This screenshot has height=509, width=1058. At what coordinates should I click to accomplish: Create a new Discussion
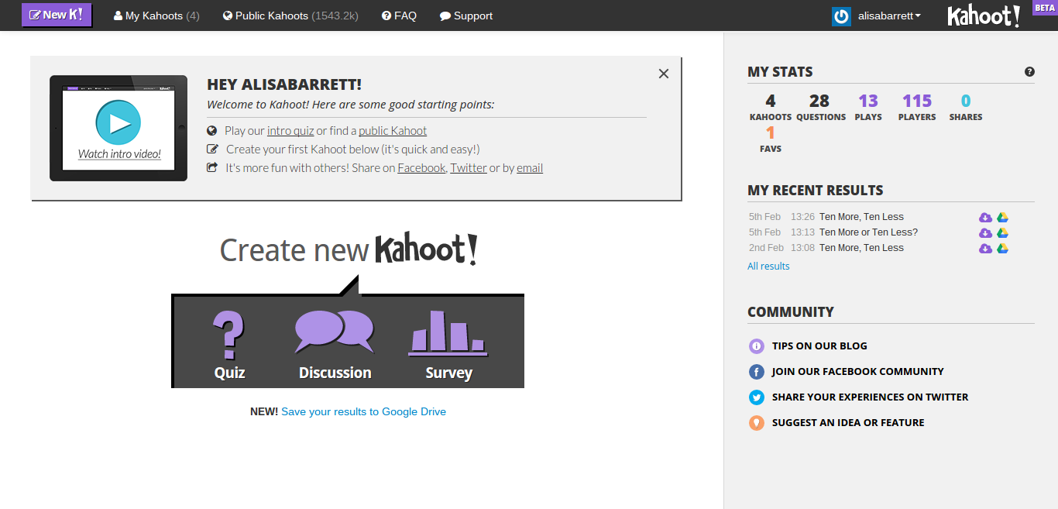click(335, 345)
